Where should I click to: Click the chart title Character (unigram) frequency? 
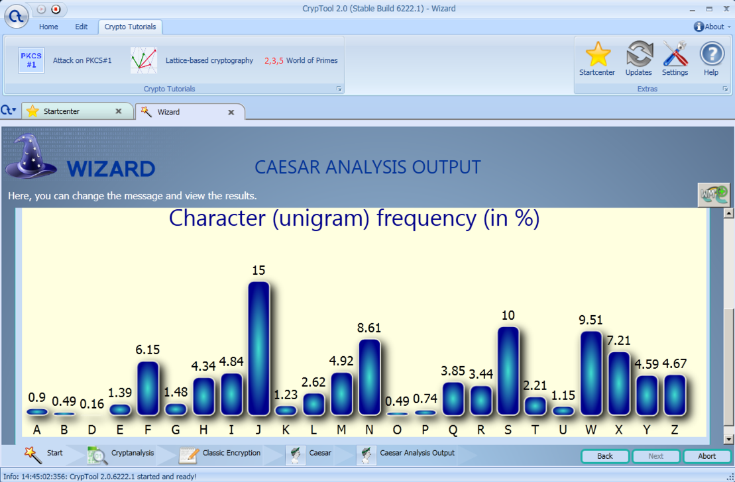355,218
